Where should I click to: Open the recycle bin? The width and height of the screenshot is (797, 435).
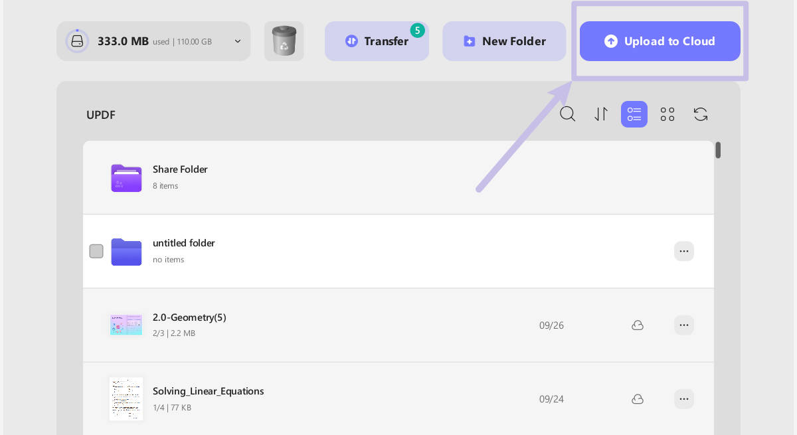284,41
